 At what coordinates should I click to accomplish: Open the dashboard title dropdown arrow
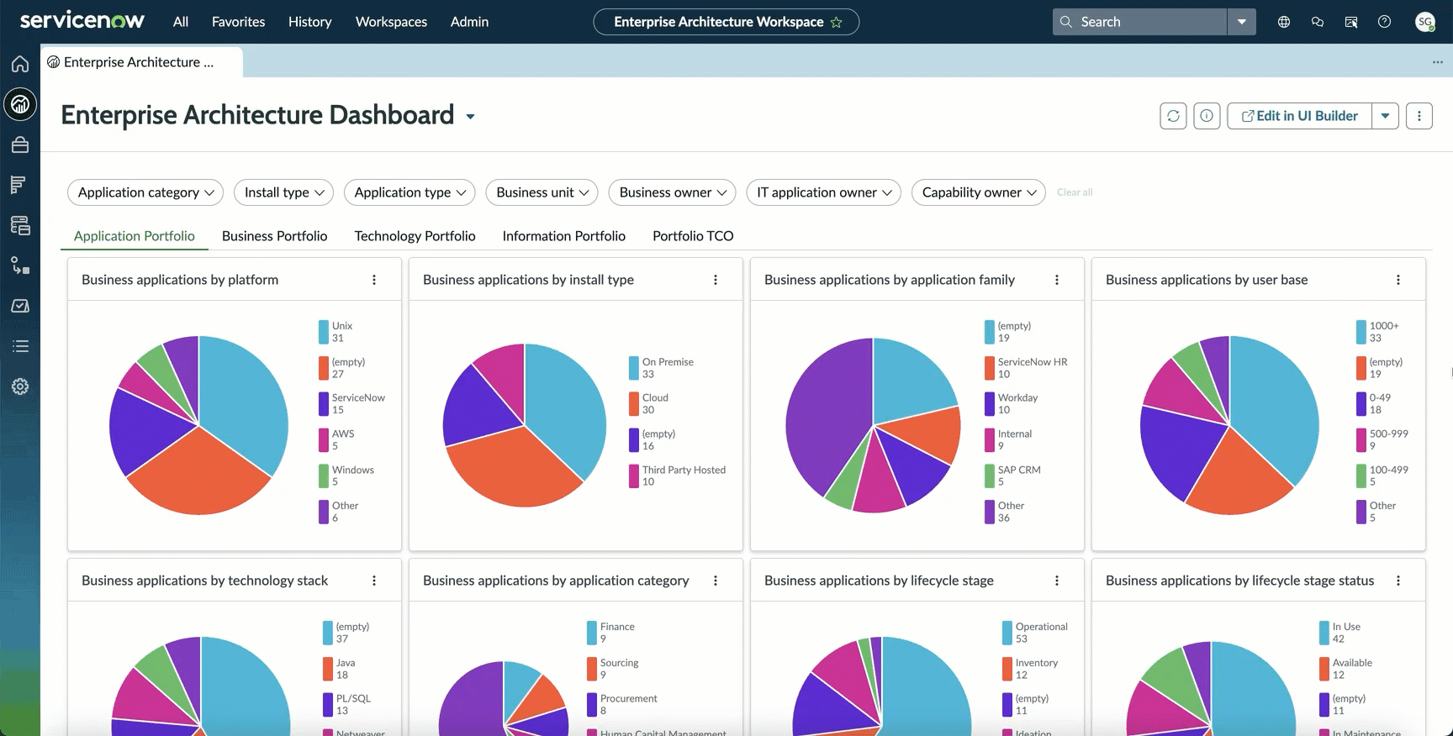click(471, 117)
